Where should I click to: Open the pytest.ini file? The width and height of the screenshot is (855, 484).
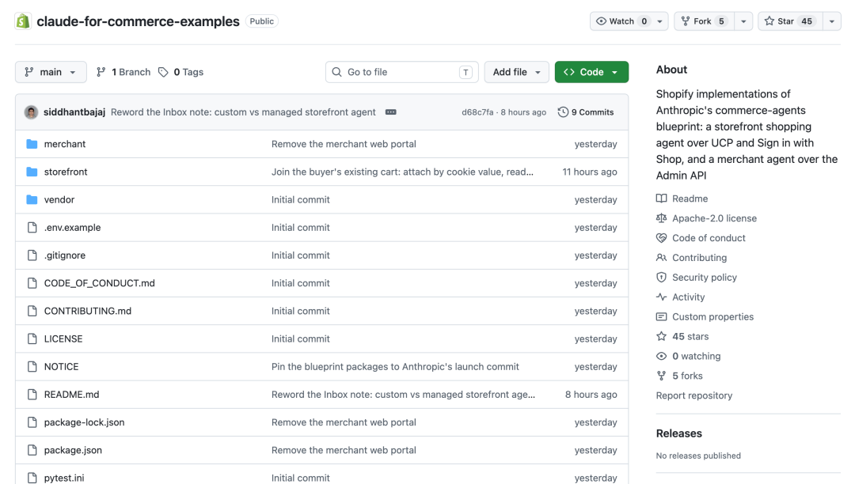[64, 478]
